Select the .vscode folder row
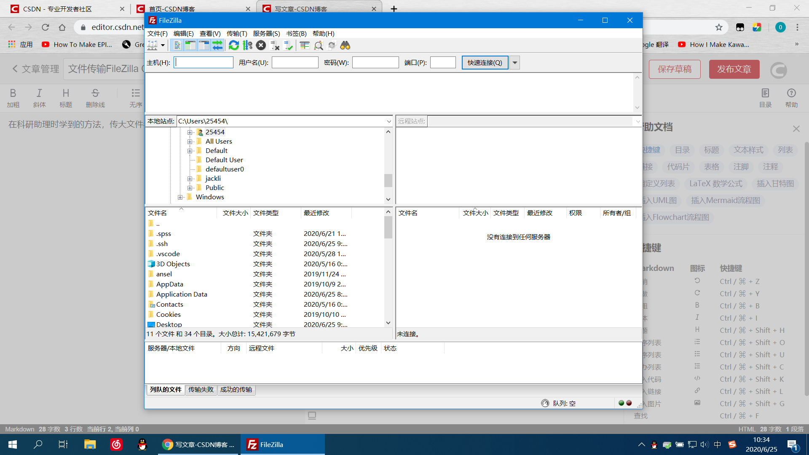 click(265, 254)
